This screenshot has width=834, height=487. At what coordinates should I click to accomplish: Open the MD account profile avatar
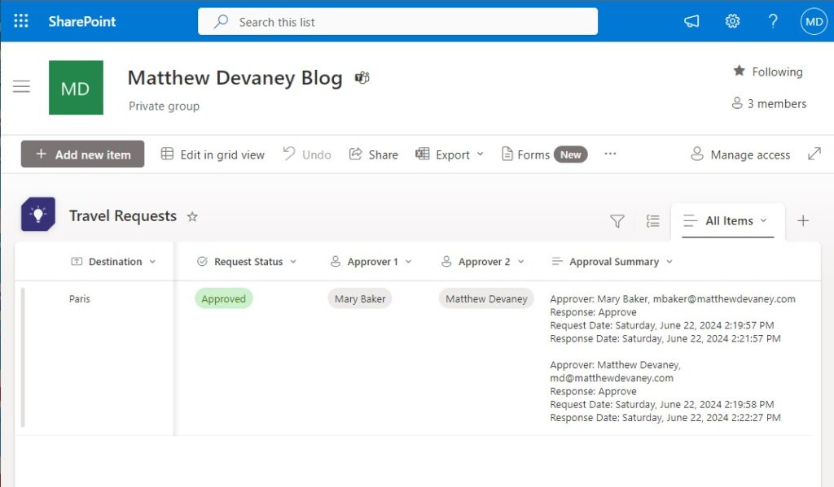tap(814, 22)
